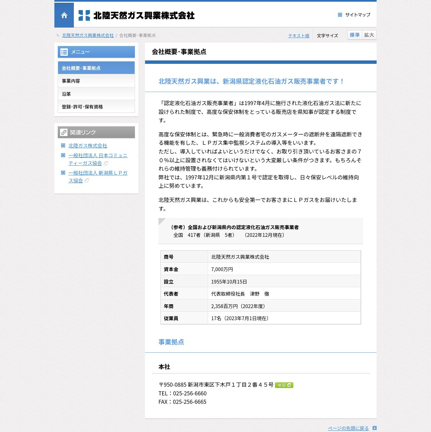431x432 pixels.
Task: Click the up-arrow icon beside ページの先頭に戻る
Action: coord(375,428)
